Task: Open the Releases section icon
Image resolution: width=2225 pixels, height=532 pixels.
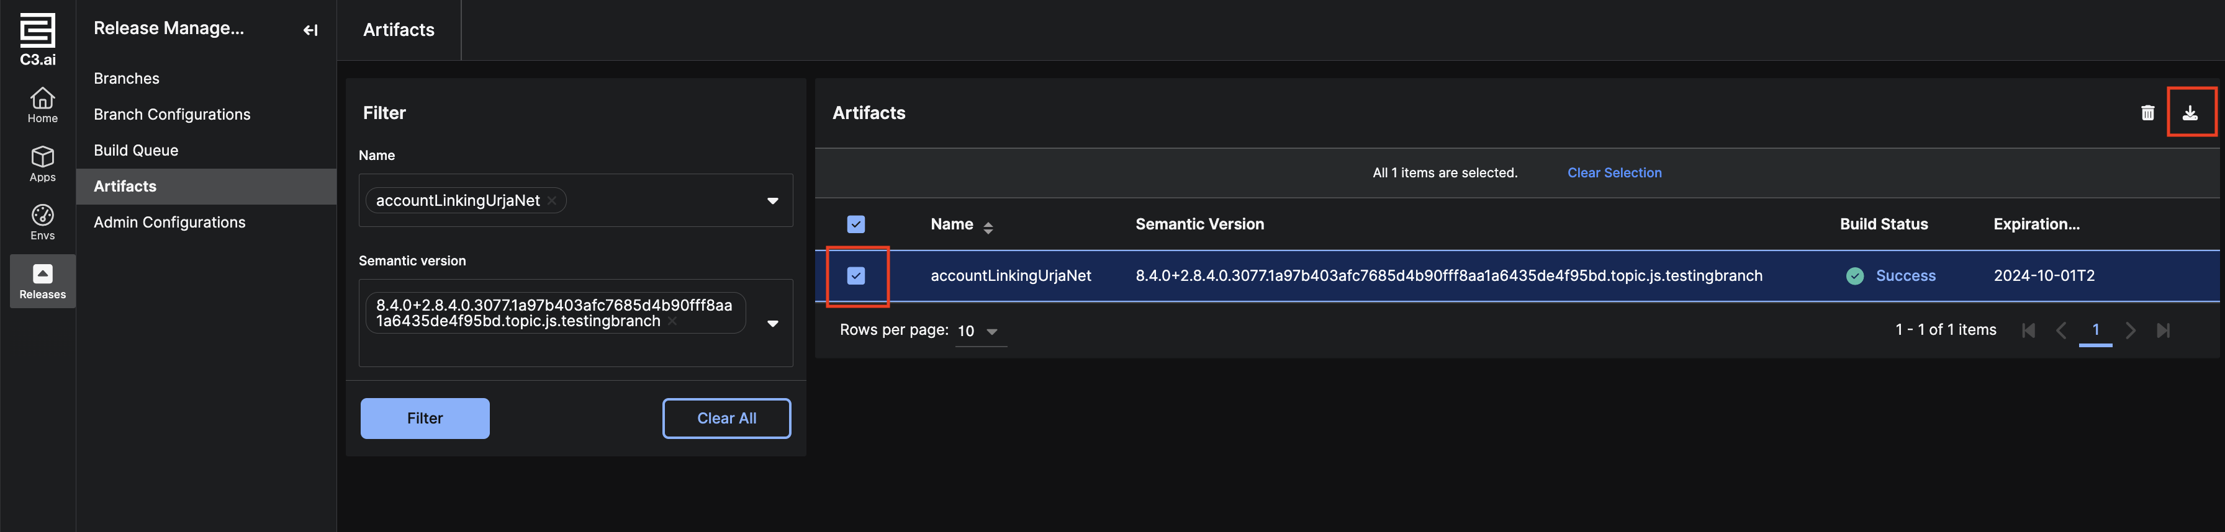Action: (42, 281)
